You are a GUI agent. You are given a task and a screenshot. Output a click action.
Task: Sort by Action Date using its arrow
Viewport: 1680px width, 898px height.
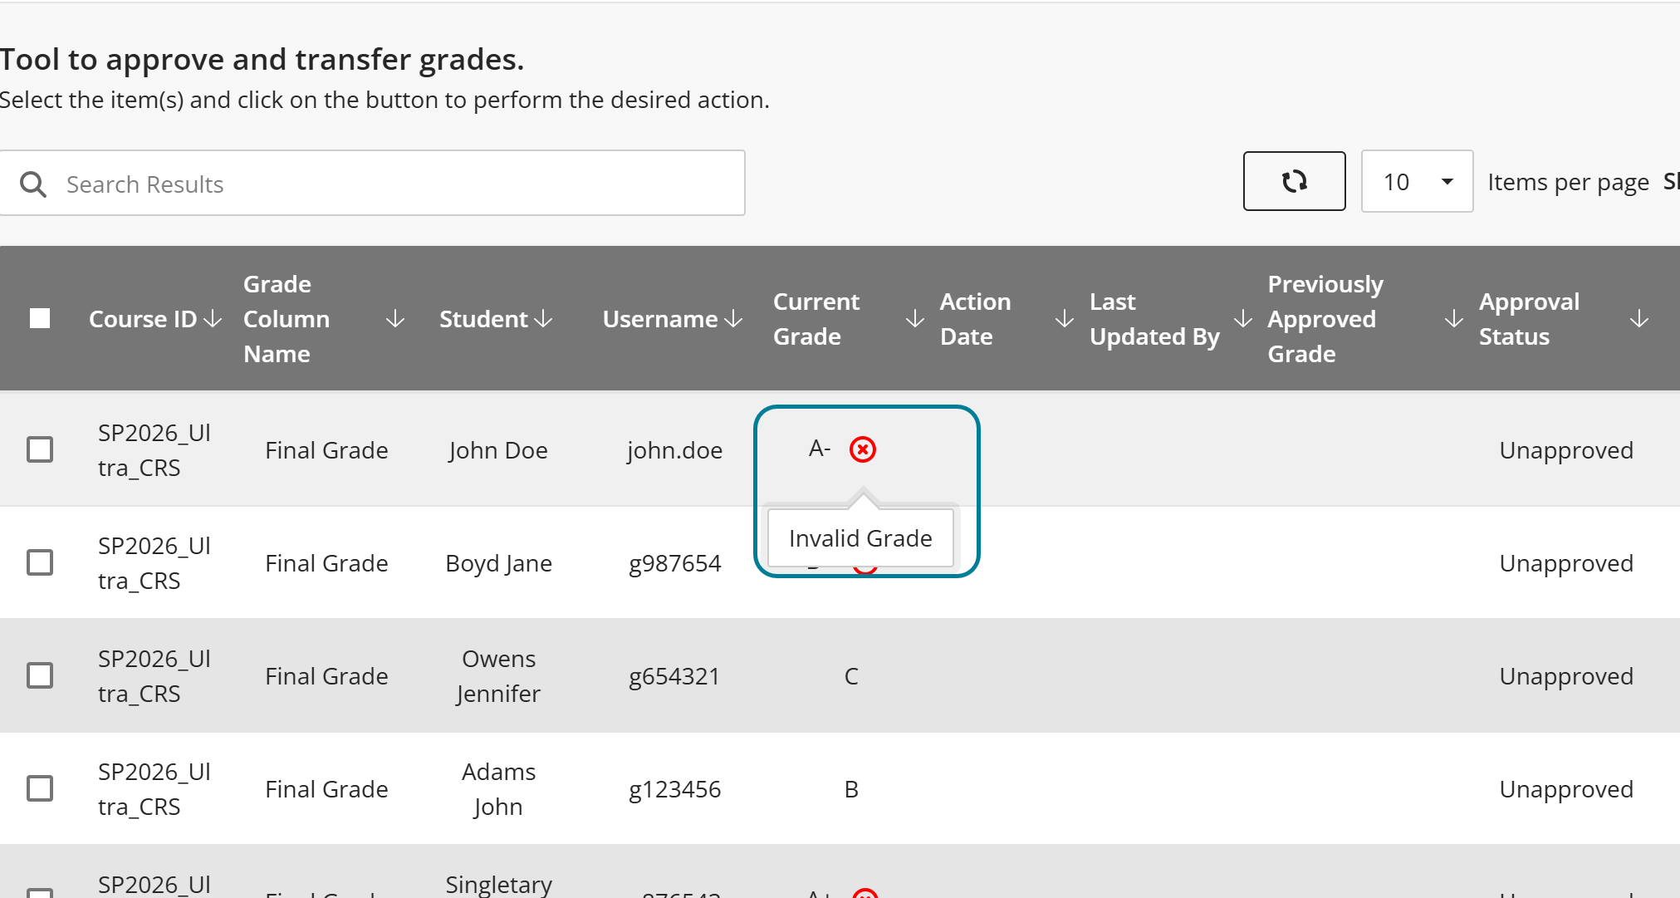click(1062, 318)
